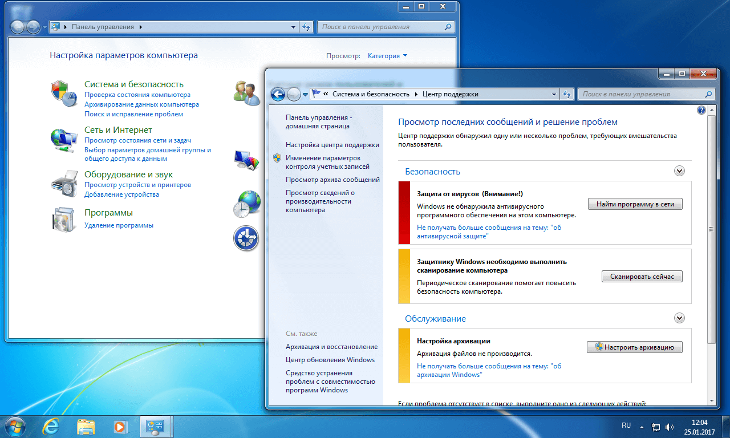The image size is (730, 438).
Task: Open Поиск и исправление проблем link
Action: [x=134, y=114]
